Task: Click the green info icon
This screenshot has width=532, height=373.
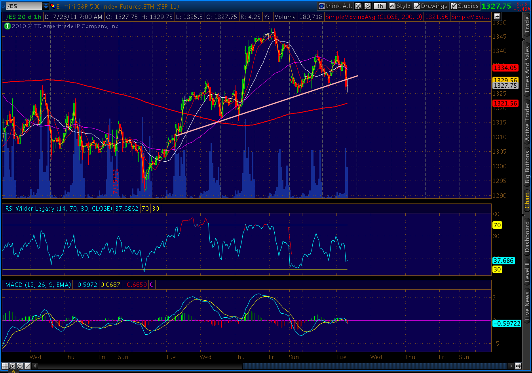Action: (x=7, y=26)
